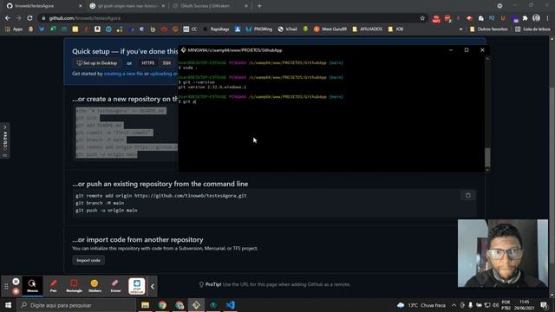Screen dimensions: 555x312
Task: Switch to the git push origin main tab
Action: tap(127, 6)
